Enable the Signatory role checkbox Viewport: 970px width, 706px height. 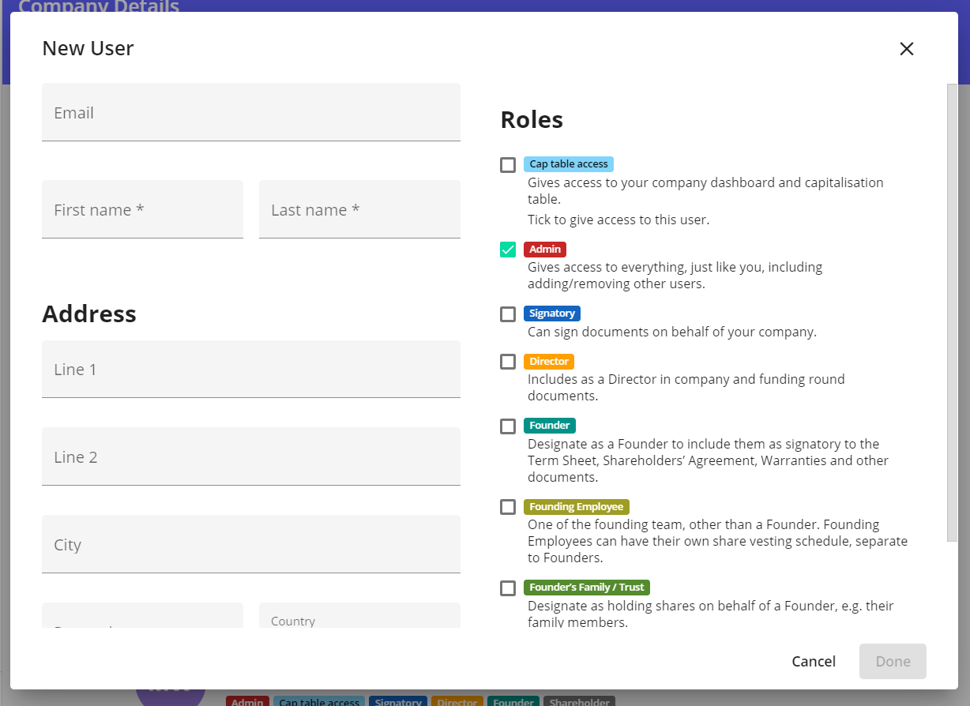pos(508,314)
